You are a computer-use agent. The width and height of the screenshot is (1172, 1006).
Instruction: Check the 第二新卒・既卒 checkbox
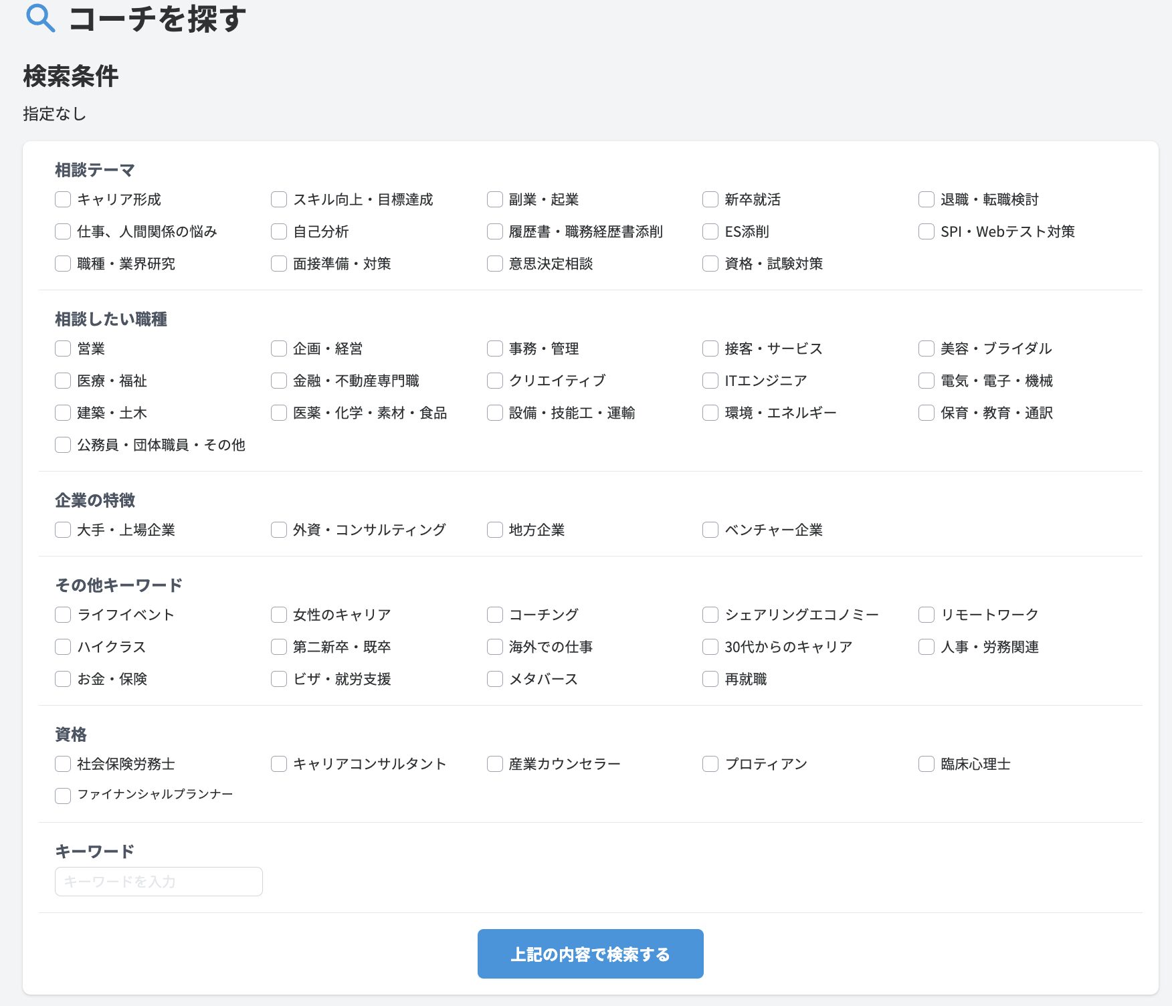tap(279, 647)
